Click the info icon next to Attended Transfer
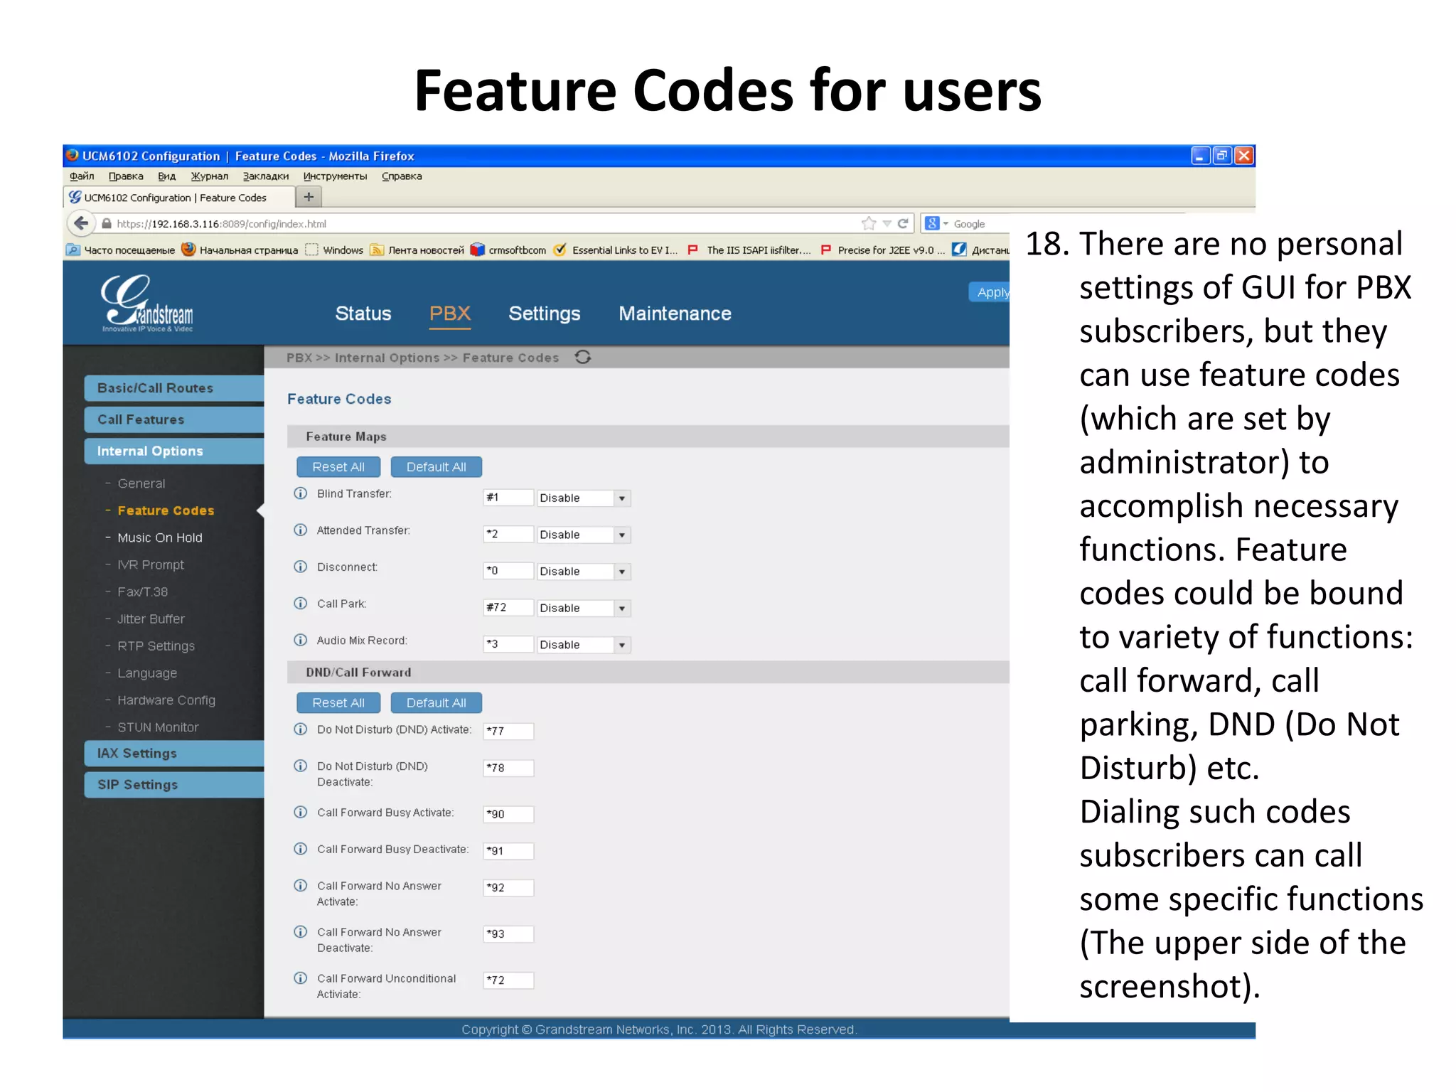This screenshot has height=1092, width=1456. 301,530
